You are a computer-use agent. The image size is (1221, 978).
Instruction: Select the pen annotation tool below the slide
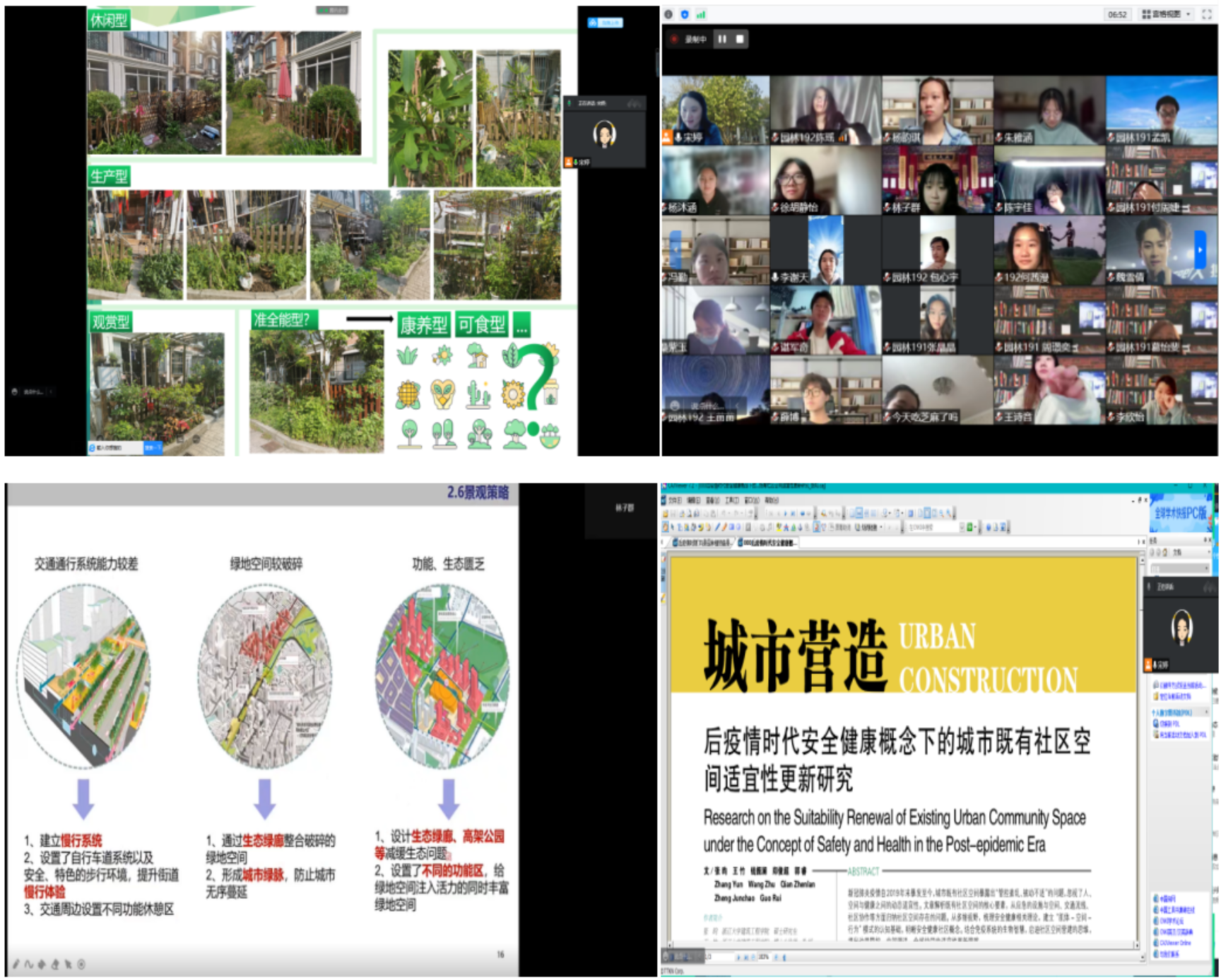point(16,964)
